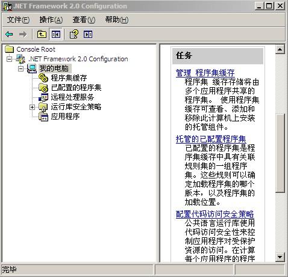Viewport: 288px width, 277px height.
Task: Open the 帮助(H) menu
Action: click(x=117, y=20)
